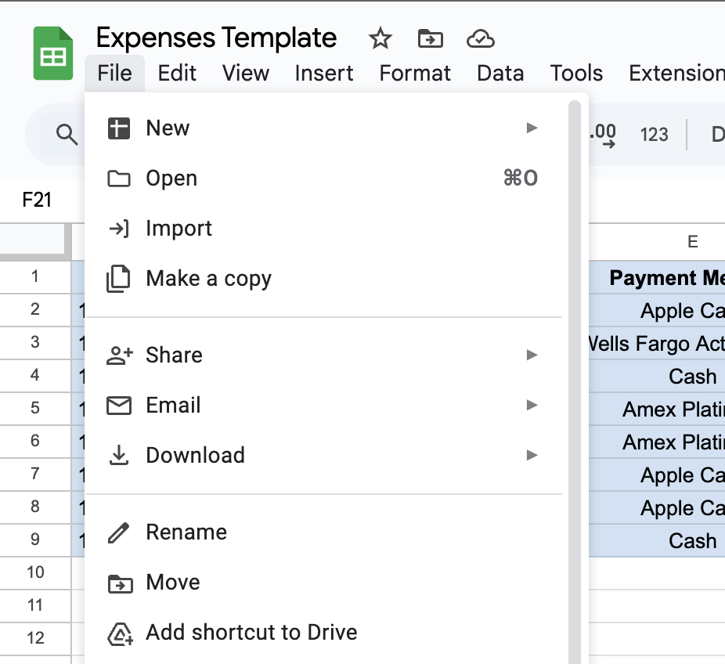This screenshot has height=664, width=725.
Task: Select the row 6 header
Action: [35, 441]
